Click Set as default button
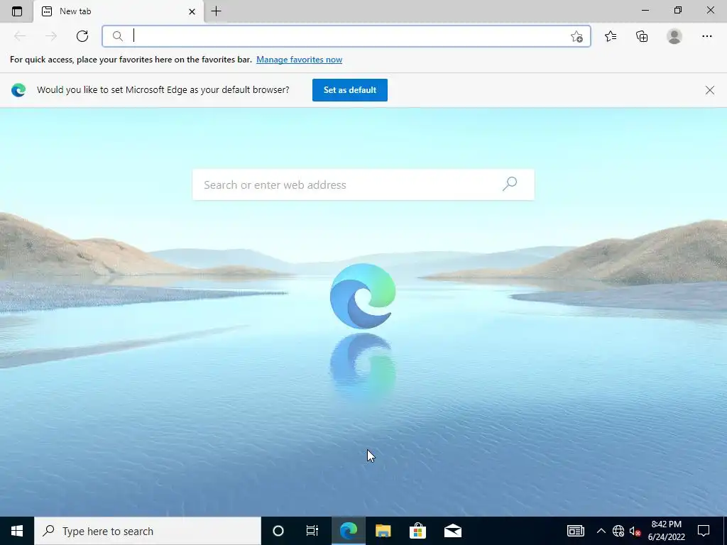 pos(349,90)
